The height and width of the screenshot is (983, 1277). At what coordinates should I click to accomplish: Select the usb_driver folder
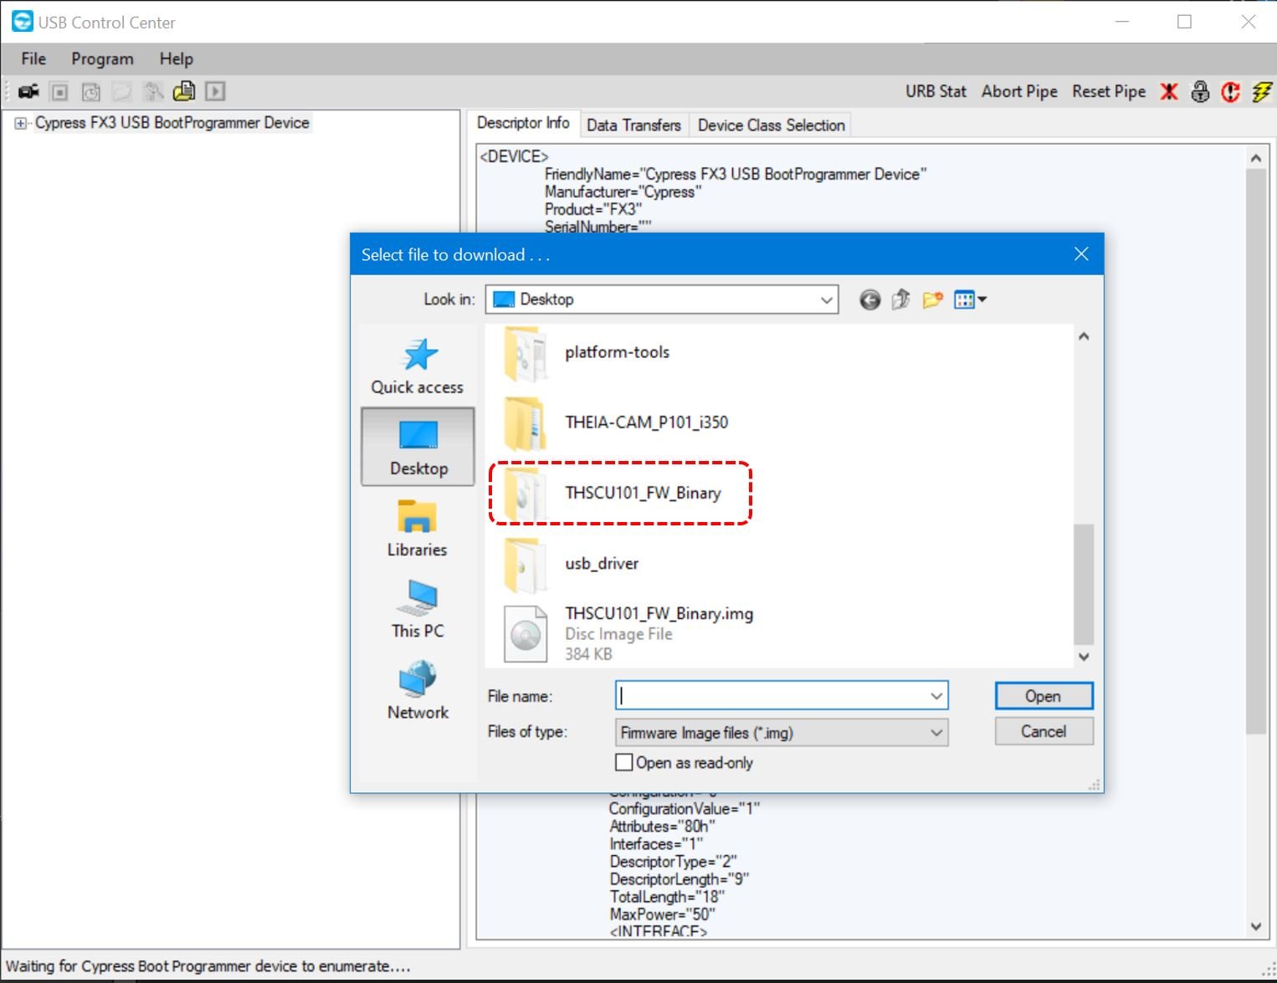click(x=572, y=564)
